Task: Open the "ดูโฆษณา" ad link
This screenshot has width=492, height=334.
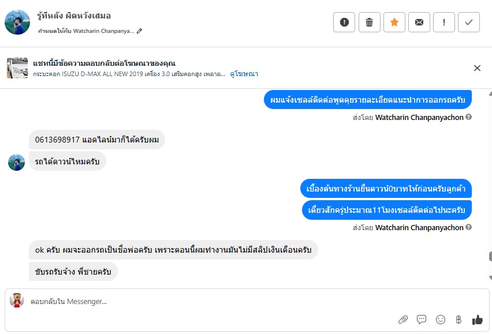Action: [244, 74]
